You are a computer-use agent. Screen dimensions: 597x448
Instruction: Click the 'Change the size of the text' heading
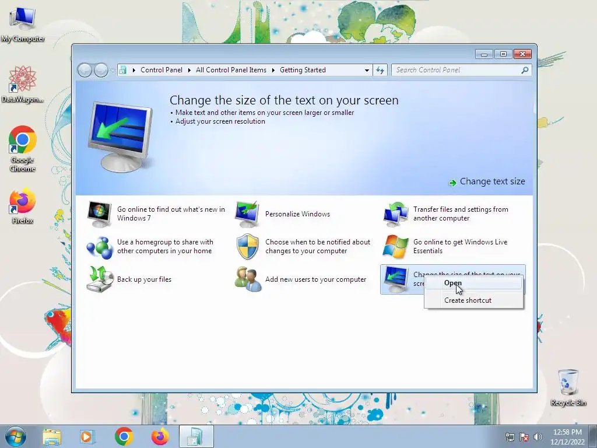284,100
